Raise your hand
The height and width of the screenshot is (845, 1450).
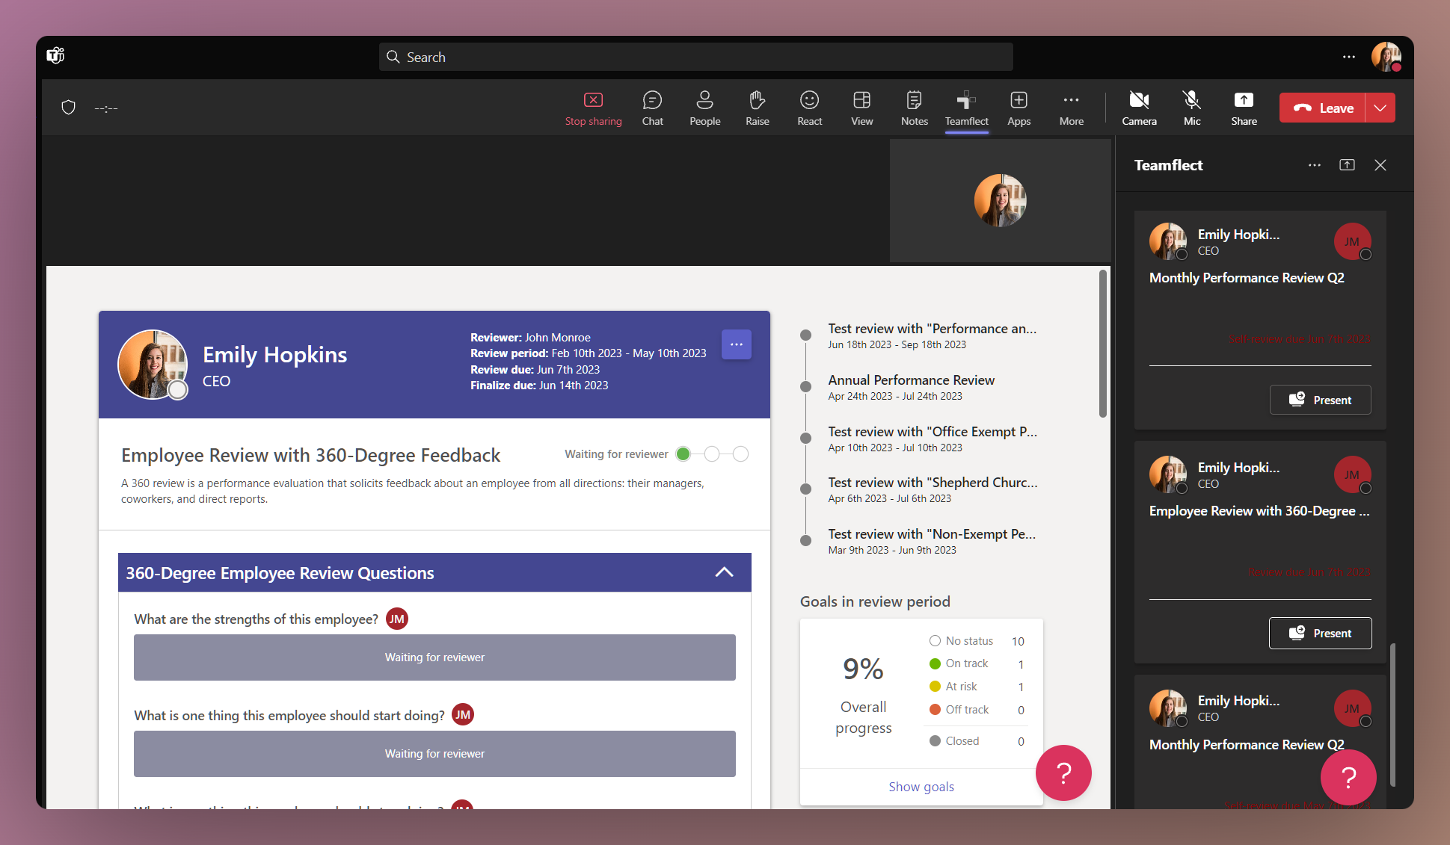[757, 107]
